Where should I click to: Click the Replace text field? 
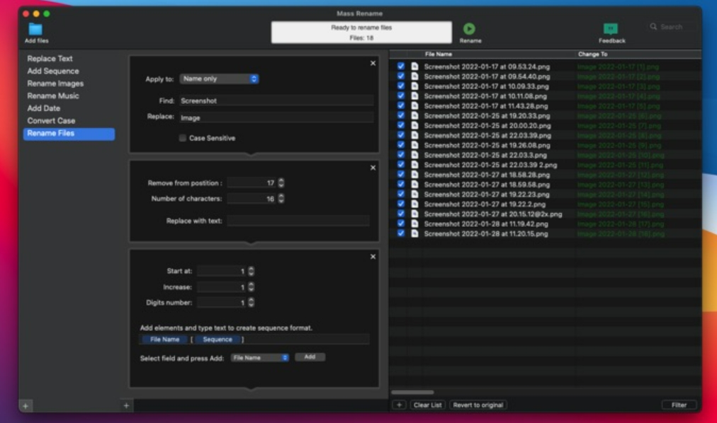point(276,117)
